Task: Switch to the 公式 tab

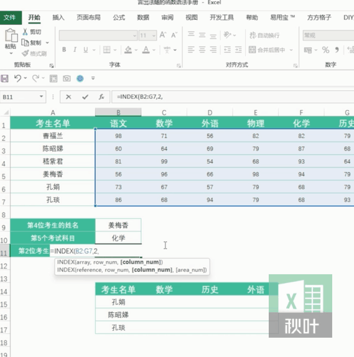Action: pyautogui.click(x=119, y=17)
